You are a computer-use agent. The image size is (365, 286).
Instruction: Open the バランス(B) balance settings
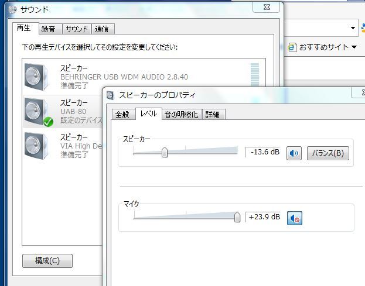click(x=328, y=153)
